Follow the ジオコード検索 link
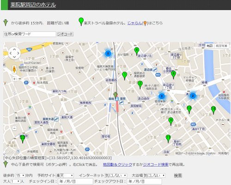 pyautogui.click(x=156, y=165)
